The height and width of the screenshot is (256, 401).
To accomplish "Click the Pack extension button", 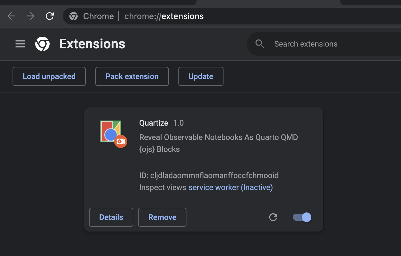I will pos(132,76).
